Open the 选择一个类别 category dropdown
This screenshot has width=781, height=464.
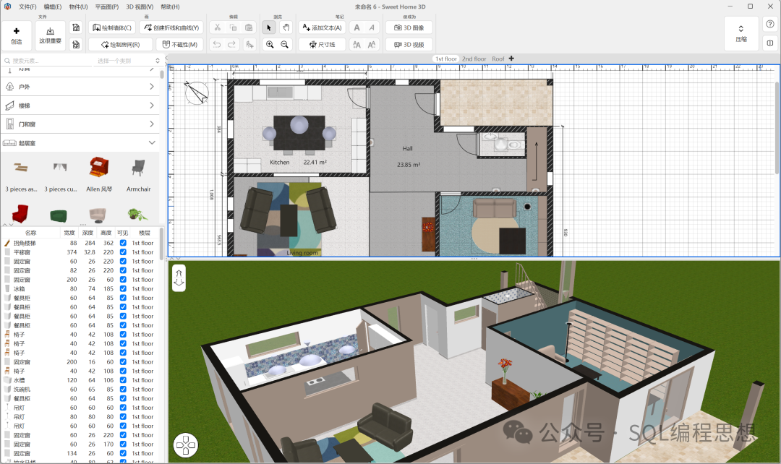pos(127,61)
